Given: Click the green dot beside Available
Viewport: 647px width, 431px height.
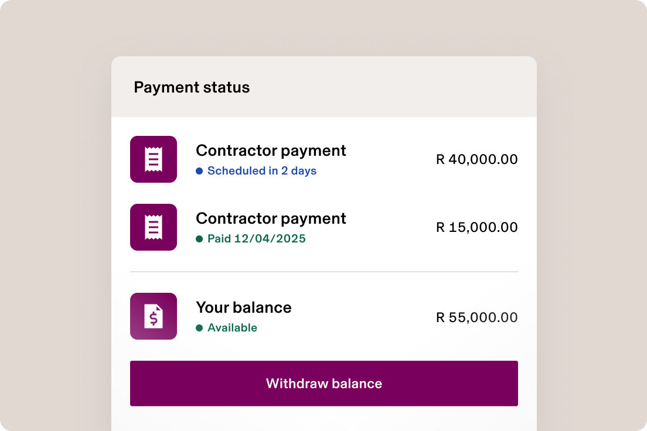Looking at the screenshot, I should pos(200,328).
